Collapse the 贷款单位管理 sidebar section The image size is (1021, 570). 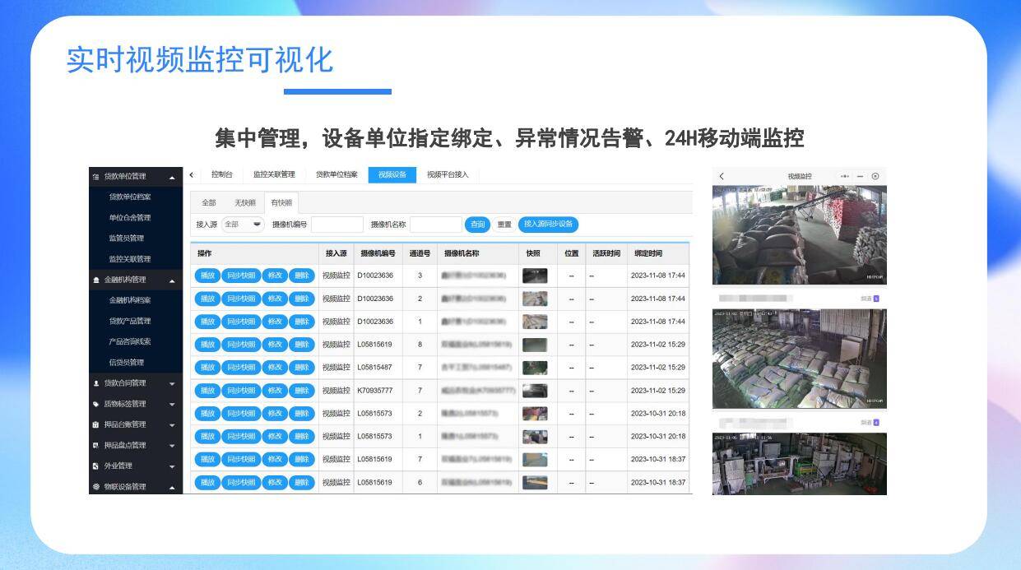click(172, 177)
